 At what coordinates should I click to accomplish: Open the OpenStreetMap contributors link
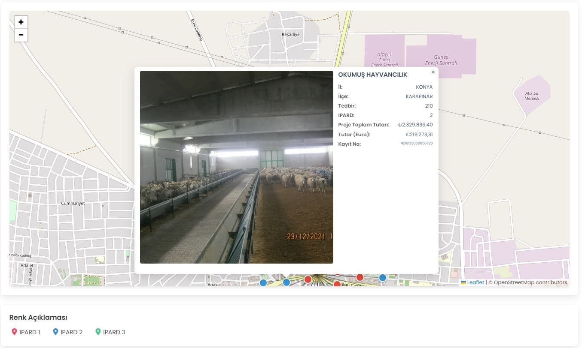coord(530,282)
